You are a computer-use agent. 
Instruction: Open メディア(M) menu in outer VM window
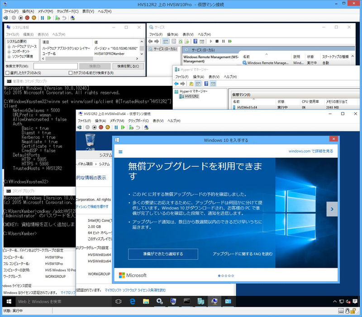tap(46, 11)
